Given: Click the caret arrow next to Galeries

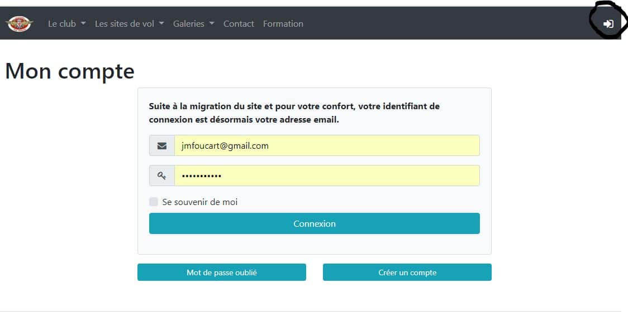Looking at the screenshot, I should [x=212, y=23].
